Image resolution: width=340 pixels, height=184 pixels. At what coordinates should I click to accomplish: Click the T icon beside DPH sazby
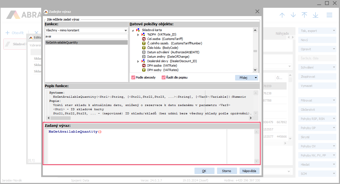tap(144, 70)
